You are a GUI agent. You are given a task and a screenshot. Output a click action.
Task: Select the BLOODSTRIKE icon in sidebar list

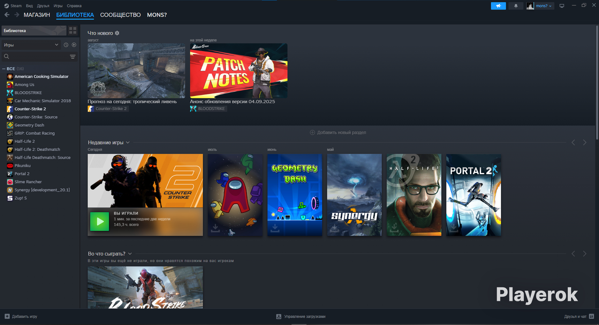[x=10, y=93]
